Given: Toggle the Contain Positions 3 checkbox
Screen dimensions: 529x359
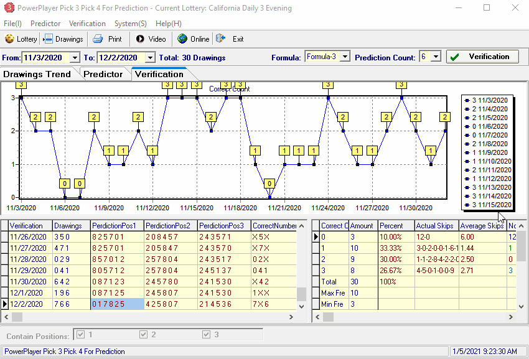Looking at the screenshot, I should (206, 334).
